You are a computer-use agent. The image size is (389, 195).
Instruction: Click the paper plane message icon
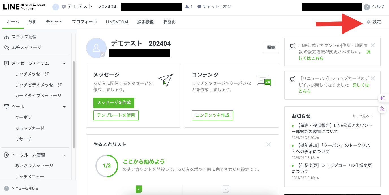click(x=165, y=80)
